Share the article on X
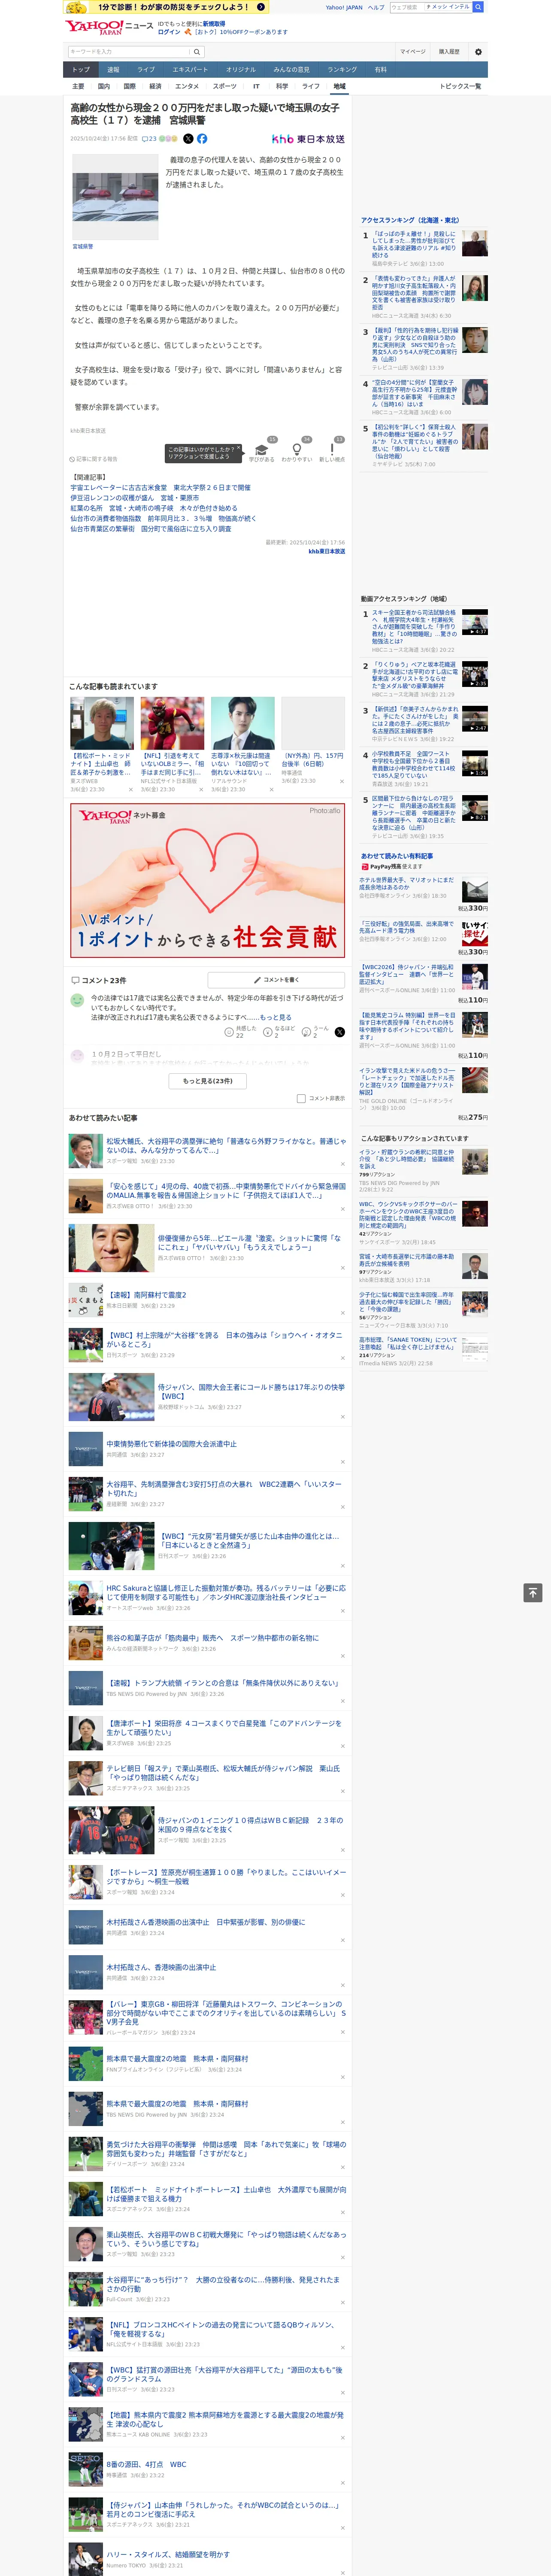Image resolution: width=551 pixels, height=2576 pixels. 188,139
